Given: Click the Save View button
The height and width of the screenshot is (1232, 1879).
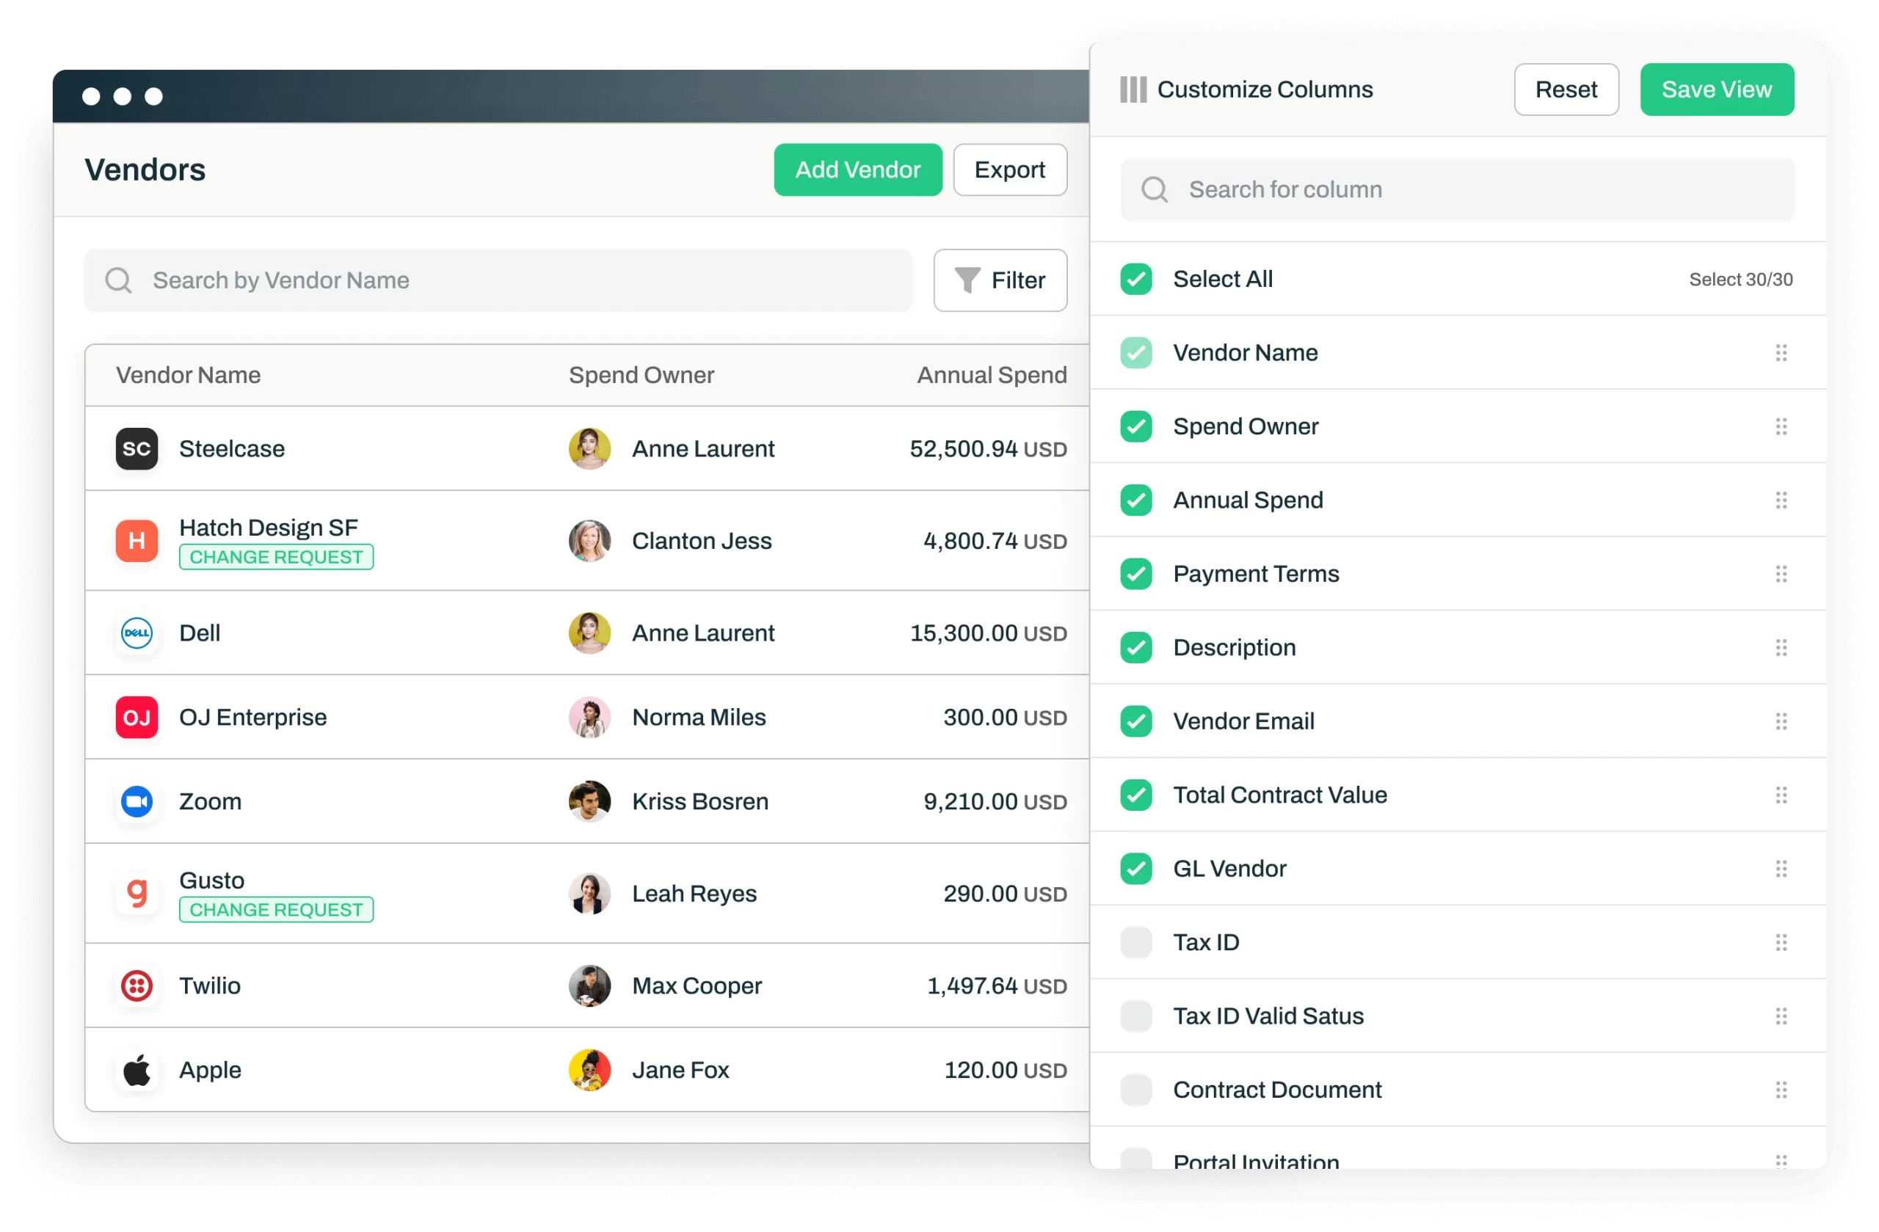Looking at the screenshot, I should pos(1716,90).
